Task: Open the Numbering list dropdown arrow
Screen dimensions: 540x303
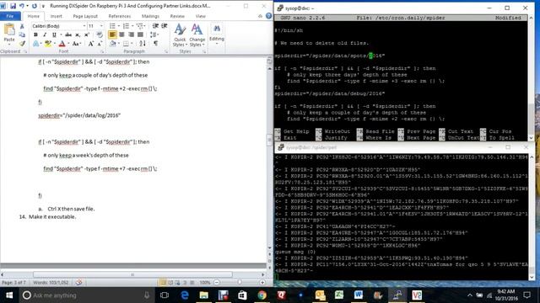Action: point(132,26)
